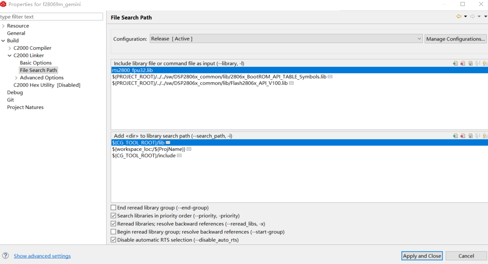Open help using the question mark icon

(6, 256)
